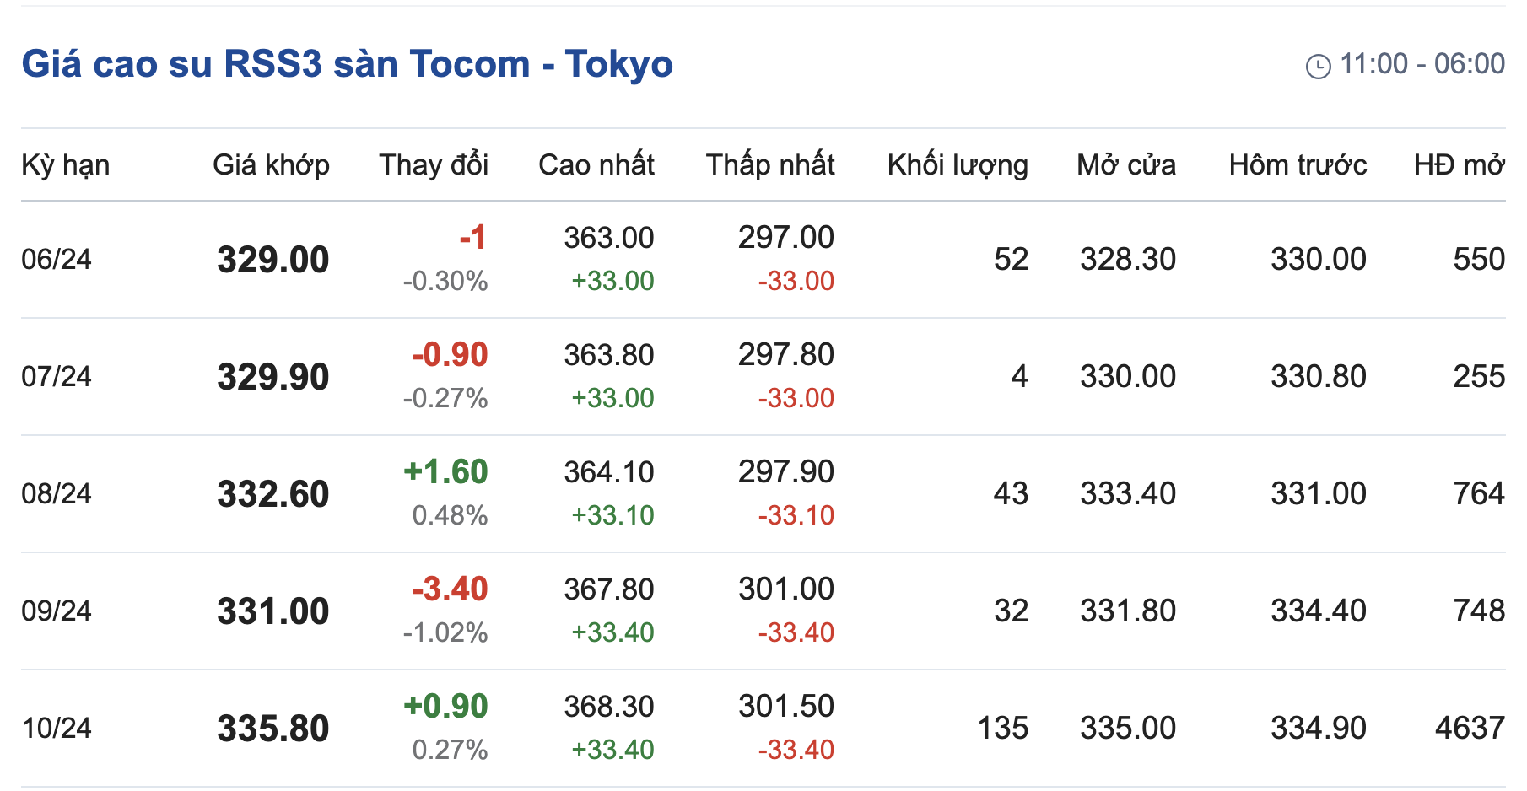Click the Khối lượng column header
This screenshot has height=791, width=1527.
[x=958, y=165]
